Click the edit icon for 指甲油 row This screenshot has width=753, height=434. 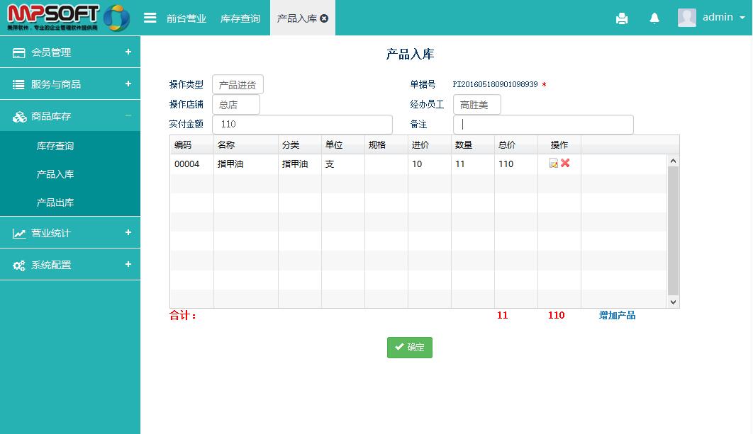tap(554, 164)
